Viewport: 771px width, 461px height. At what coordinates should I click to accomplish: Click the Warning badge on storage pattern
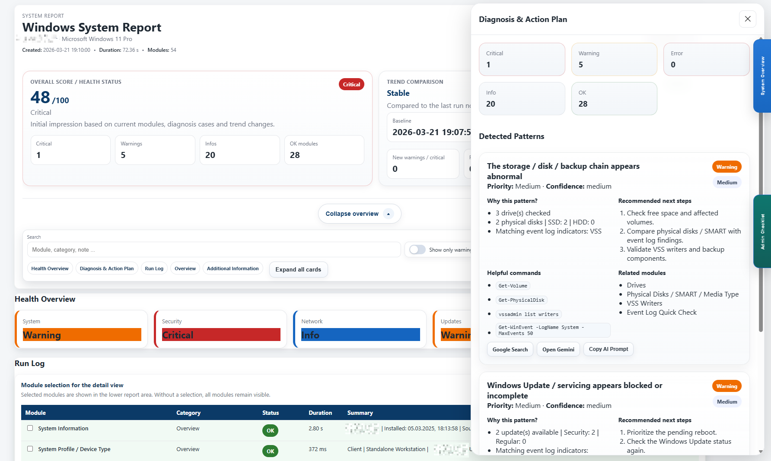[x=726, y=167]
